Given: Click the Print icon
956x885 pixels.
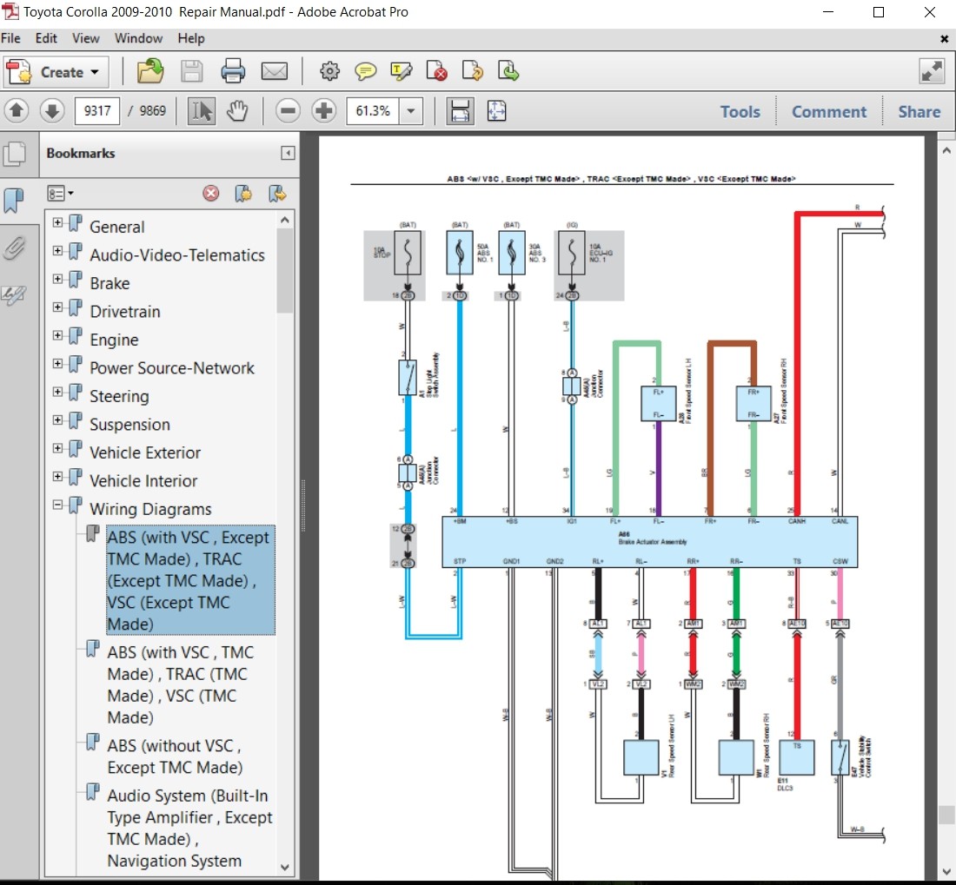Looking at the screenshot, I should [233, 71].
